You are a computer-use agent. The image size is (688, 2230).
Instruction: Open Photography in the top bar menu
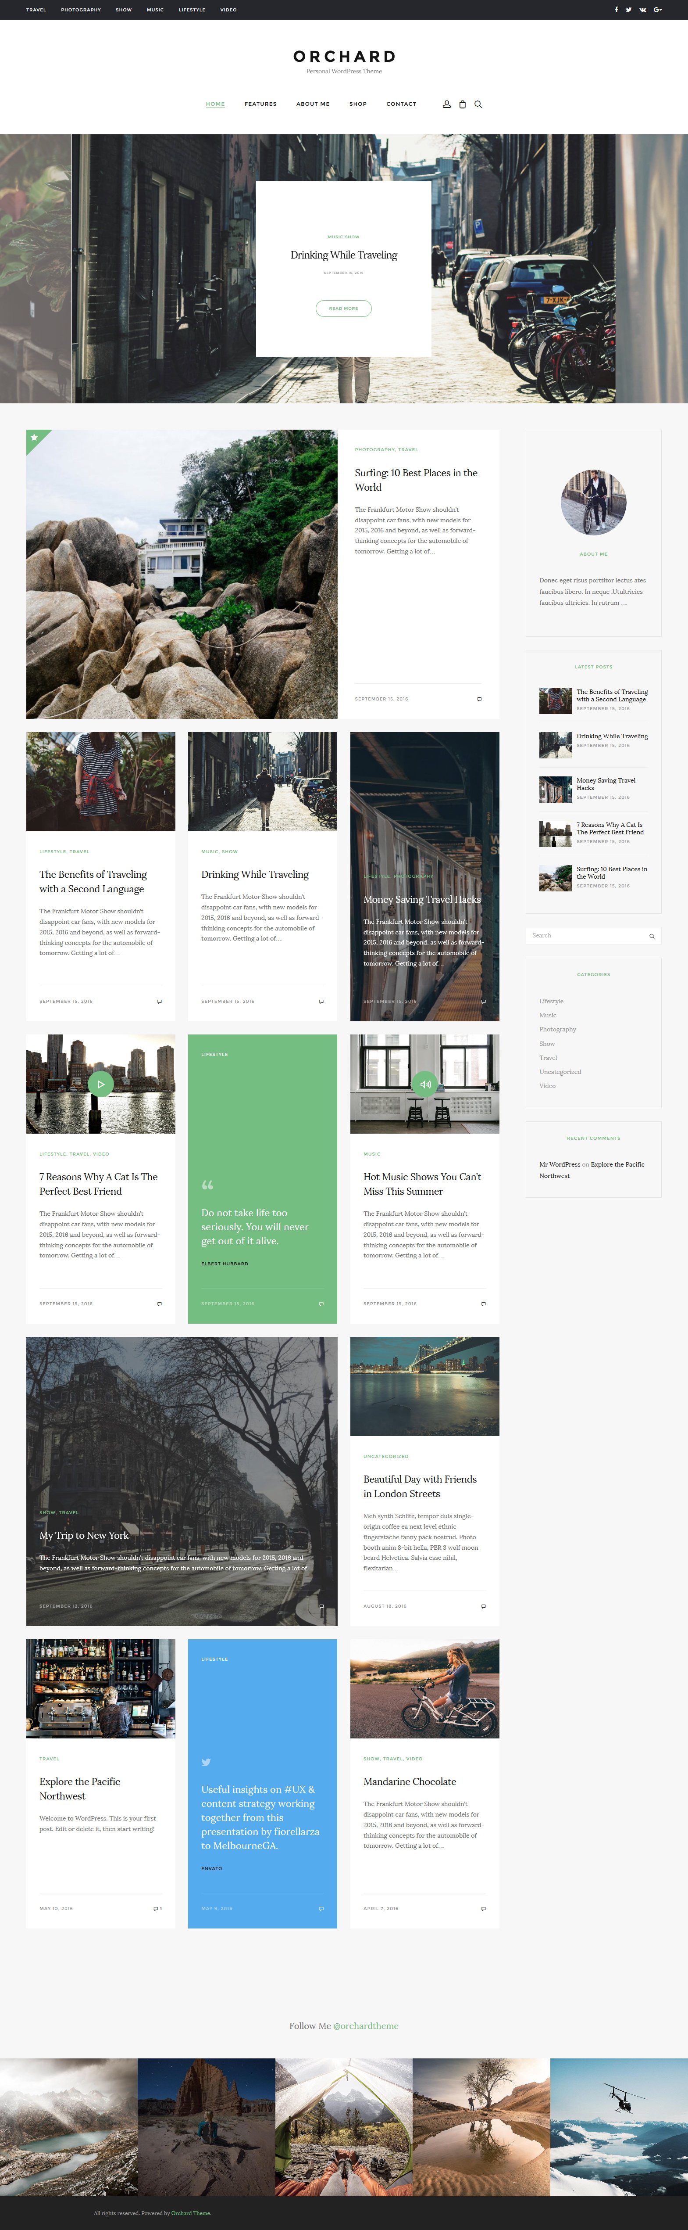pyautogui.click(x=81, y=10)
